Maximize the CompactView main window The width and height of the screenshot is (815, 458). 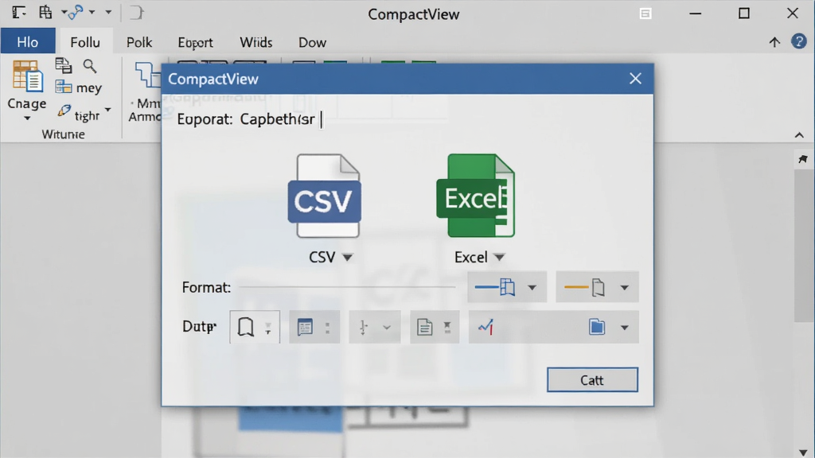[x=744, y=13]
